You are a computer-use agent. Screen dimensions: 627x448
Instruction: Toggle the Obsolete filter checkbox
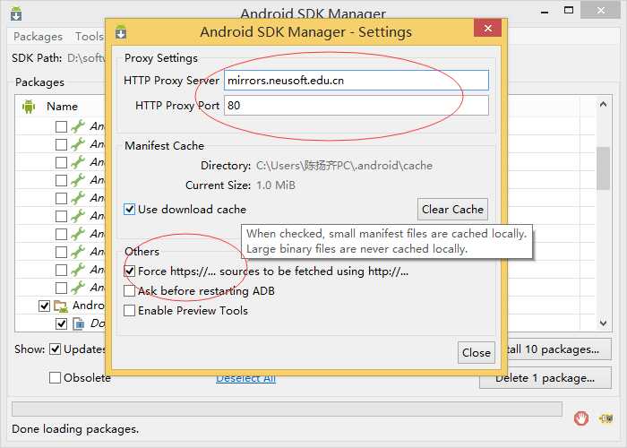click(55, 377)
